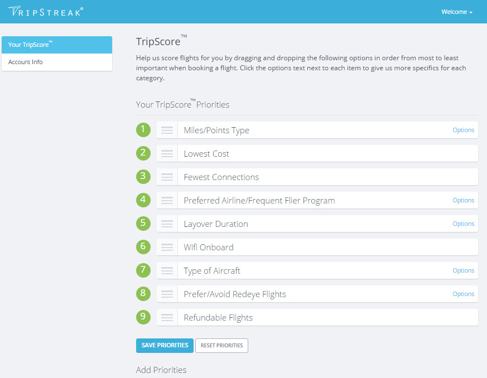
Task: Click drag handle for Lowest Cost
Action: pos(167,154)
